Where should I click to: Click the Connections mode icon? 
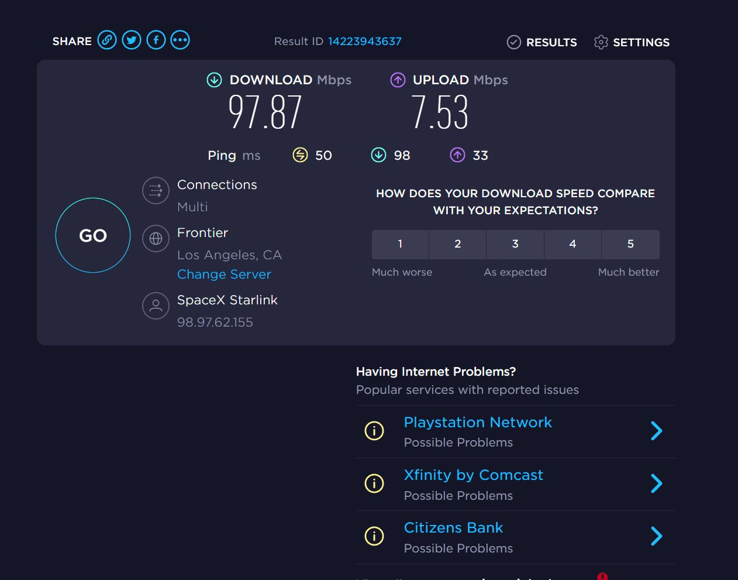click(156, 190)
